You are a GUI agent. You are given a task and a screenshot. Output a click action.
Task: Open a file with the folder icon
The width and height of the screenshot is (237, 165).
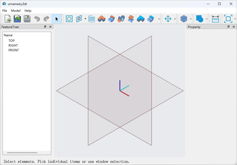coord(17,19)
